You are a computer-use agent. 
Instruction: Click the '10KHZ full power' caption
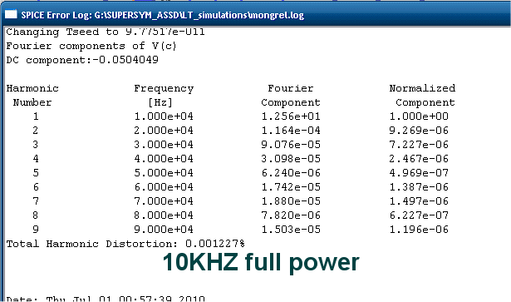261,263
